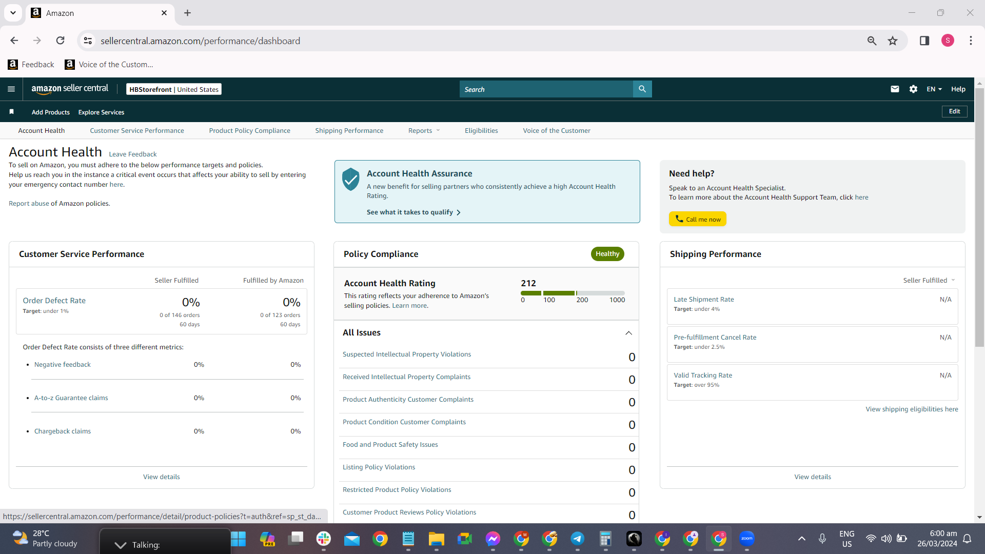Show hidden system tray icons
This screenshot has width=985, height=554.
click(802, 539)
